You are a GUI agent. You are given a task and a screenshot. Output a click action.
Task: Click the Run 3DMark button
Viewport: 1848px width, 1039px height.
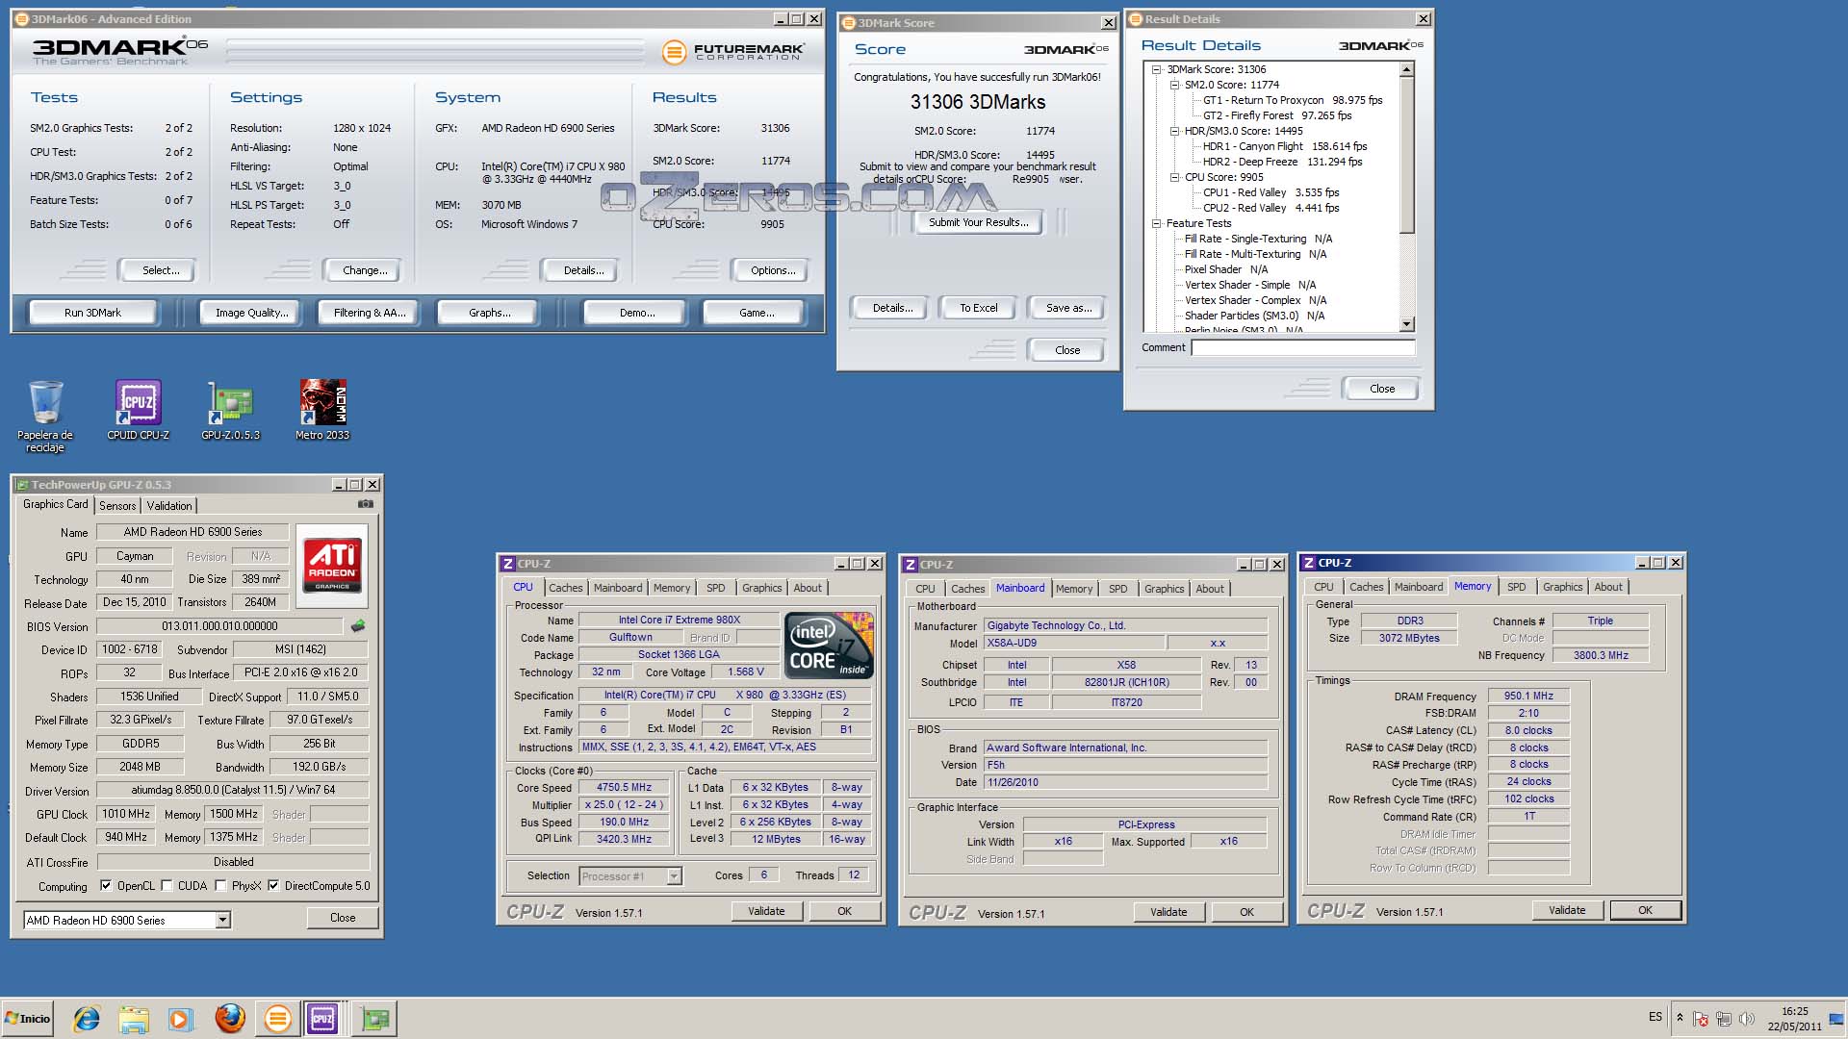pos(92,313)
